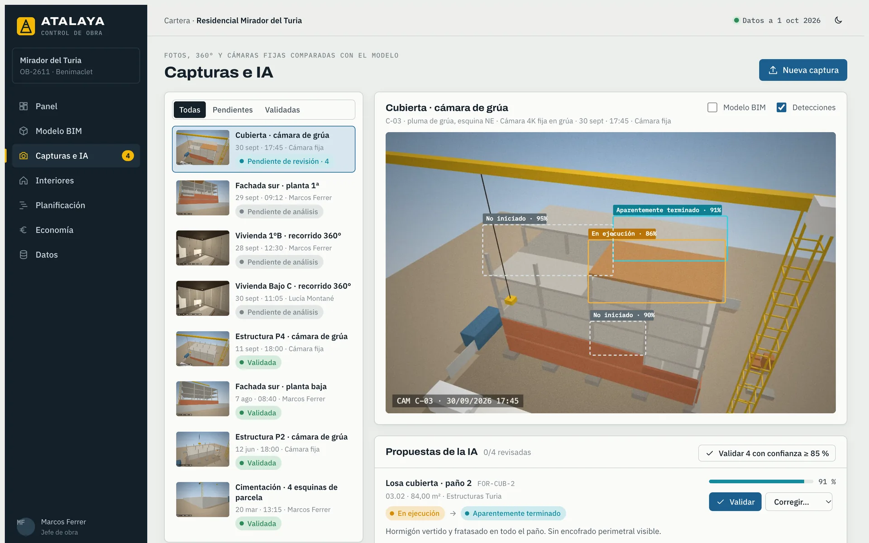Click the Atalaya logo icon
This screenshot has width=869, height=543.
click(26, 26)
